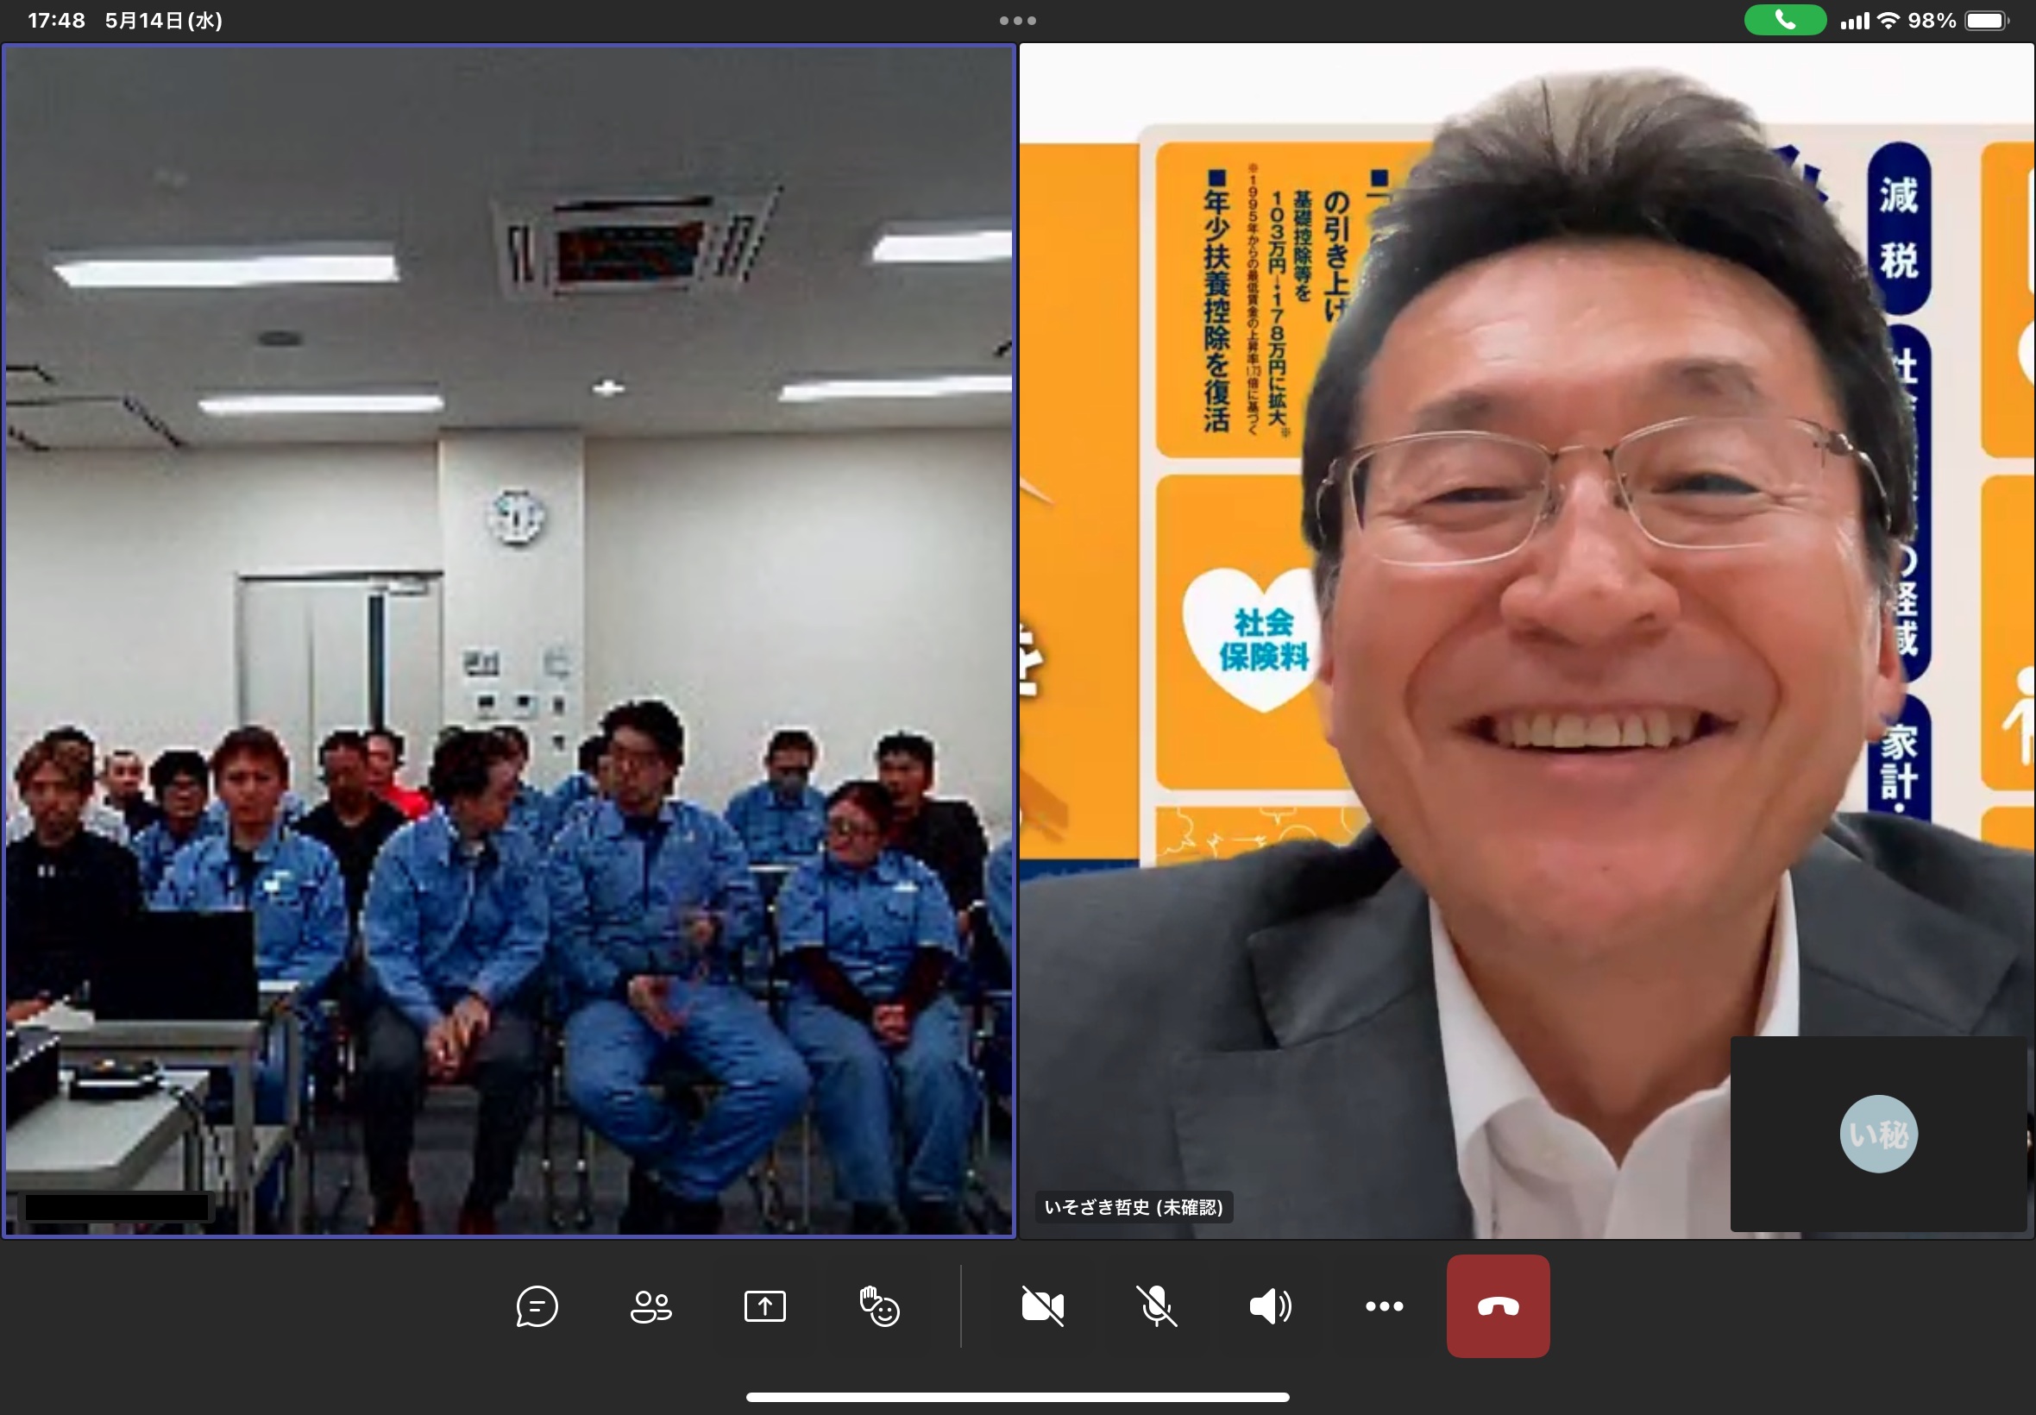Tap the い秘 avatar circle
The image size is (2036, 1415).
point(1878,1134)
